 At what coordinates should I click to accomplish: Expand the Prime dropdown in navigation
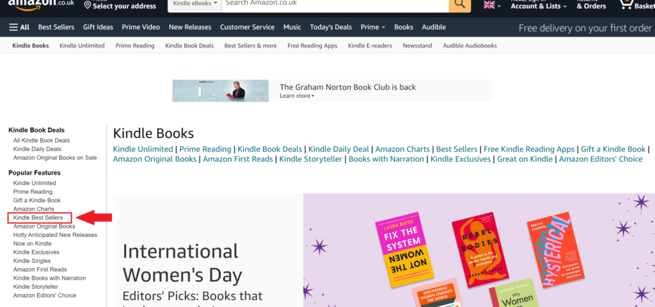373,27
